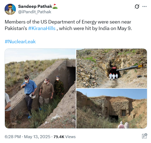View the tunnel entrance photo
The width and height of the screenshot is (151, 143).
(111, 68)
